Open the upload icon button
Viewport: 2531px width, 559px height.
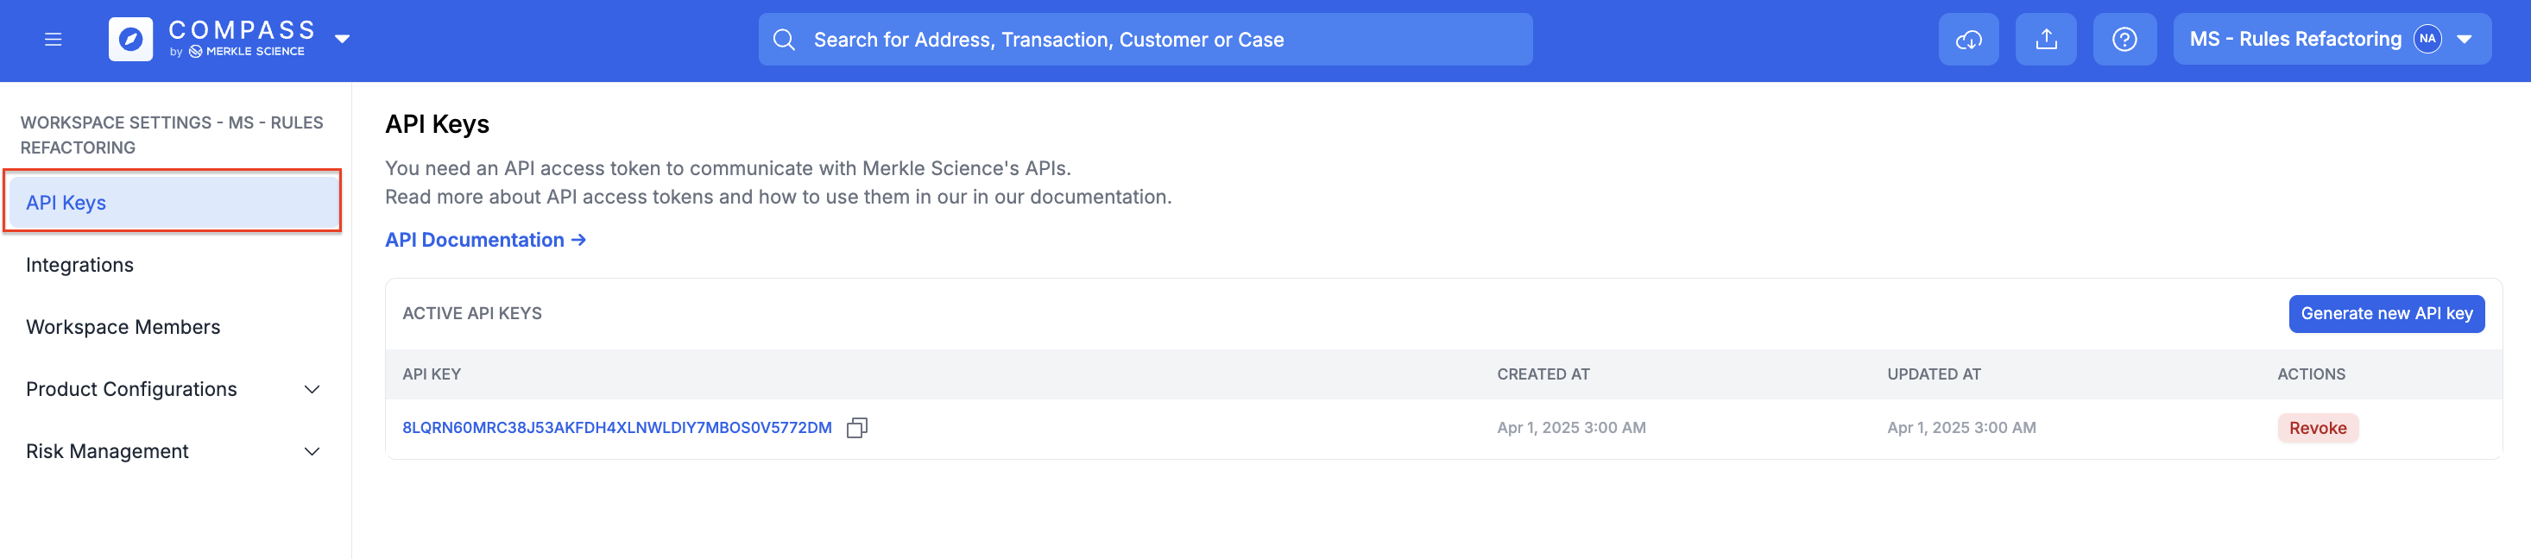(2046, 40)
